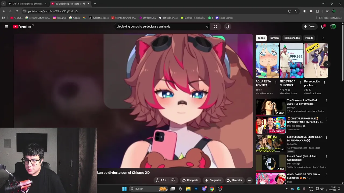Screen dimensions: 344x193
Task: Open the tab search dropdown arrow
Action: coord(3,4)
